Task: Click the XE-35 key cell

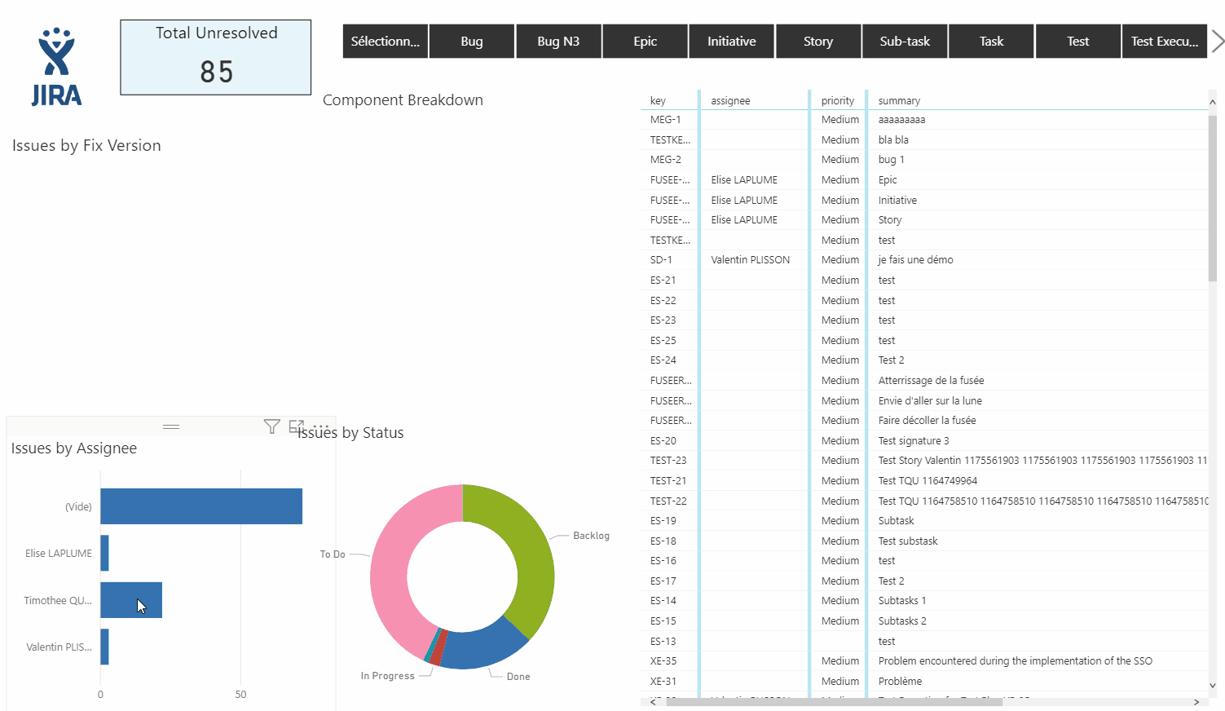Action: [663, 661]
